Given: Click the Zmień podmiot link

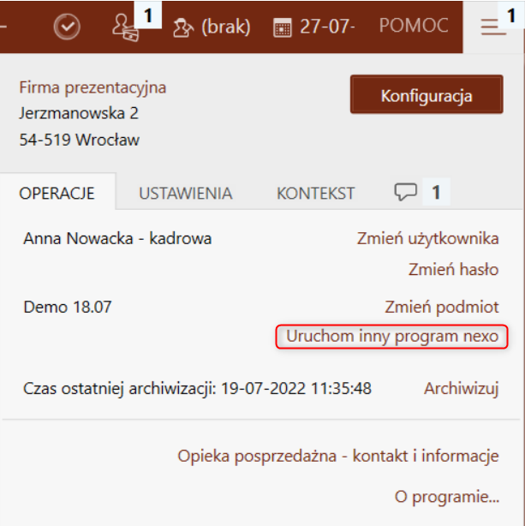Looking at the screenshot, I should [442, 308].
